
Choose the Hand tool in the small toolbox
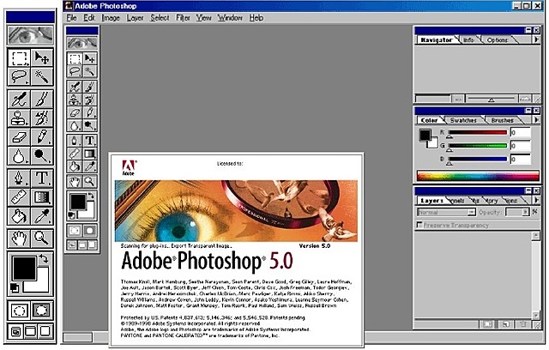(x=75, y=181)
